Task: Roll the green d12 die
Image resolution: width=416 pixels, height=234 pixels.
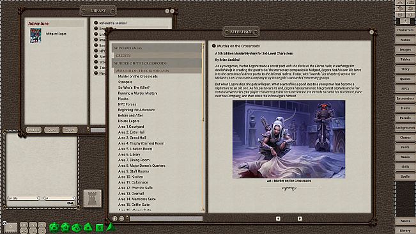Action: (66, 228)
